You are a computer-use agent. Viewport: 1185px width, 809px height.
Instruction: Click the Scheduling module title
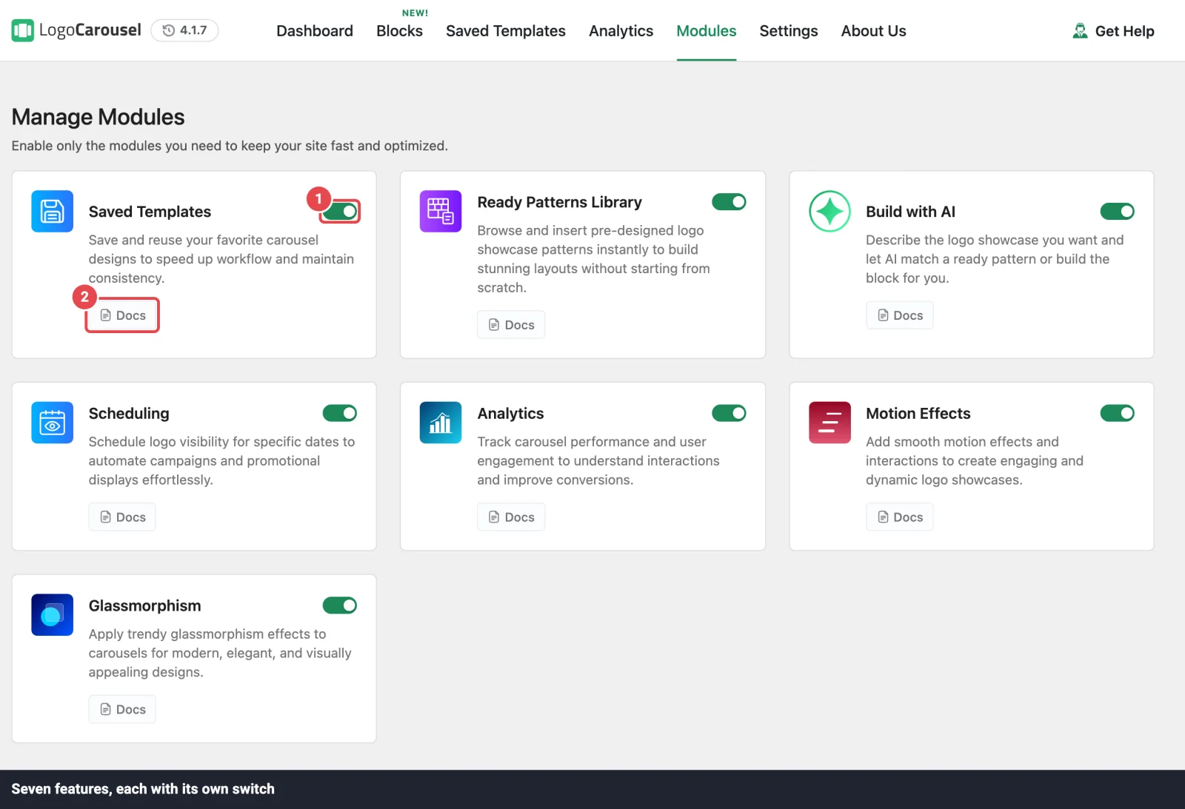coord(129,413)
